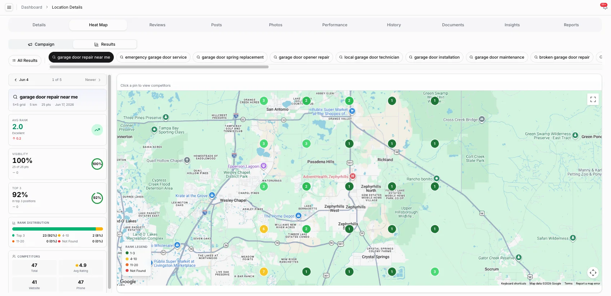Select keyword garage door spring replacement
Image resolution: width=611 pixels, height=296 pixels.
pyautogui.click(x=230, y=57)
